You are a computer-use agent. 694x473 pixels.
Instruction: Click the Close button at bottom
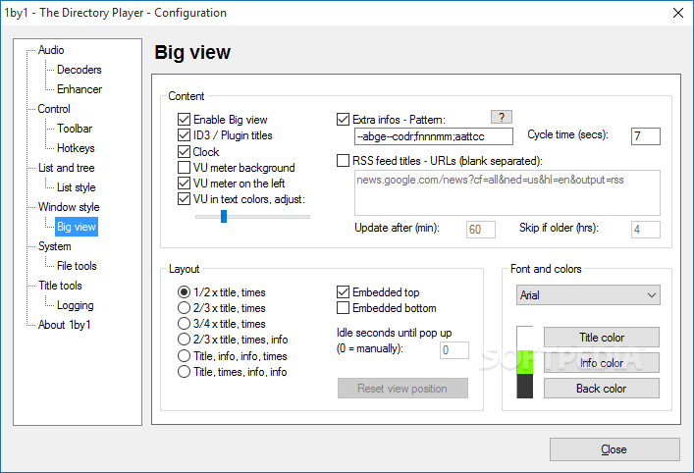point(614,449)
